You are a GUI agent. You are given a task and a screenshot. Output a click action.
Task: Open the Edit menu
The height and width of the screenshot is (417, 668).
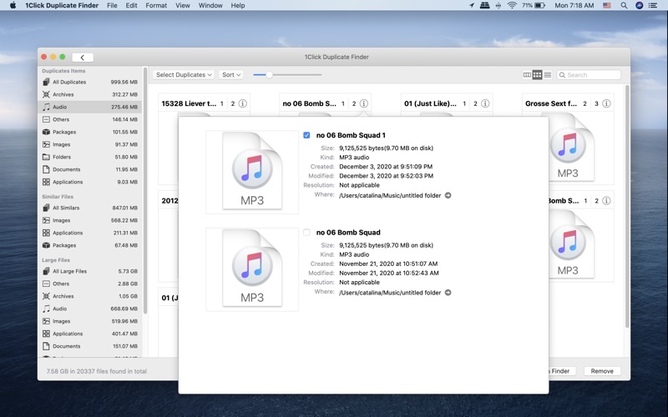coord(131,6)
